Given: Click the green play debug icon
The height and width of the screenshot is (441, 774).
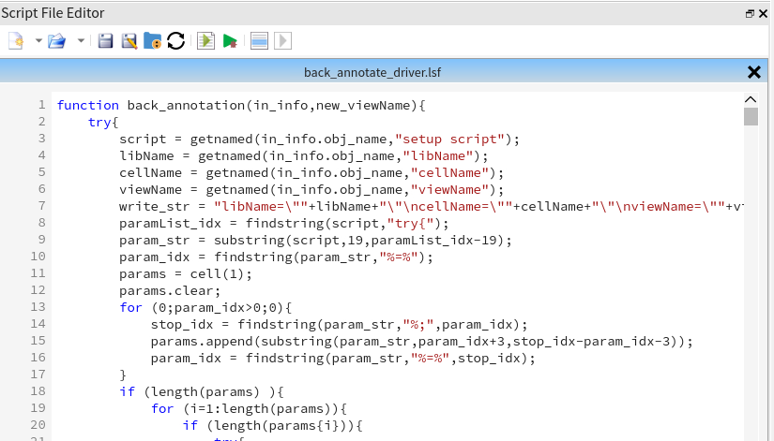Looking at the screenshot, I should (x=230, y=41).
